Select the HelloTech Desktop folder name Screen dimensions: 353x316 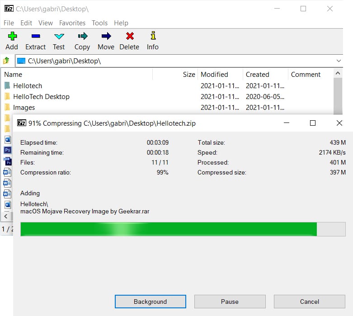pos(42,96)
